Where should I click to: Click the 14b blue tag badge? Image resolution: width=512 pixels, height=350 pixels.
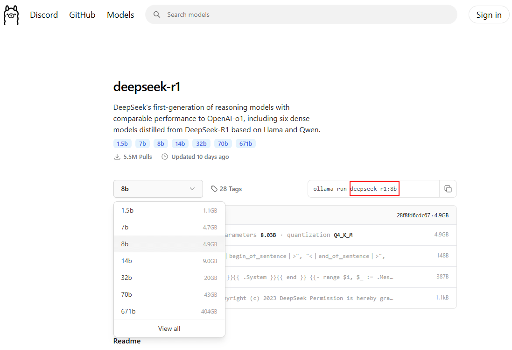pos(180,143)
